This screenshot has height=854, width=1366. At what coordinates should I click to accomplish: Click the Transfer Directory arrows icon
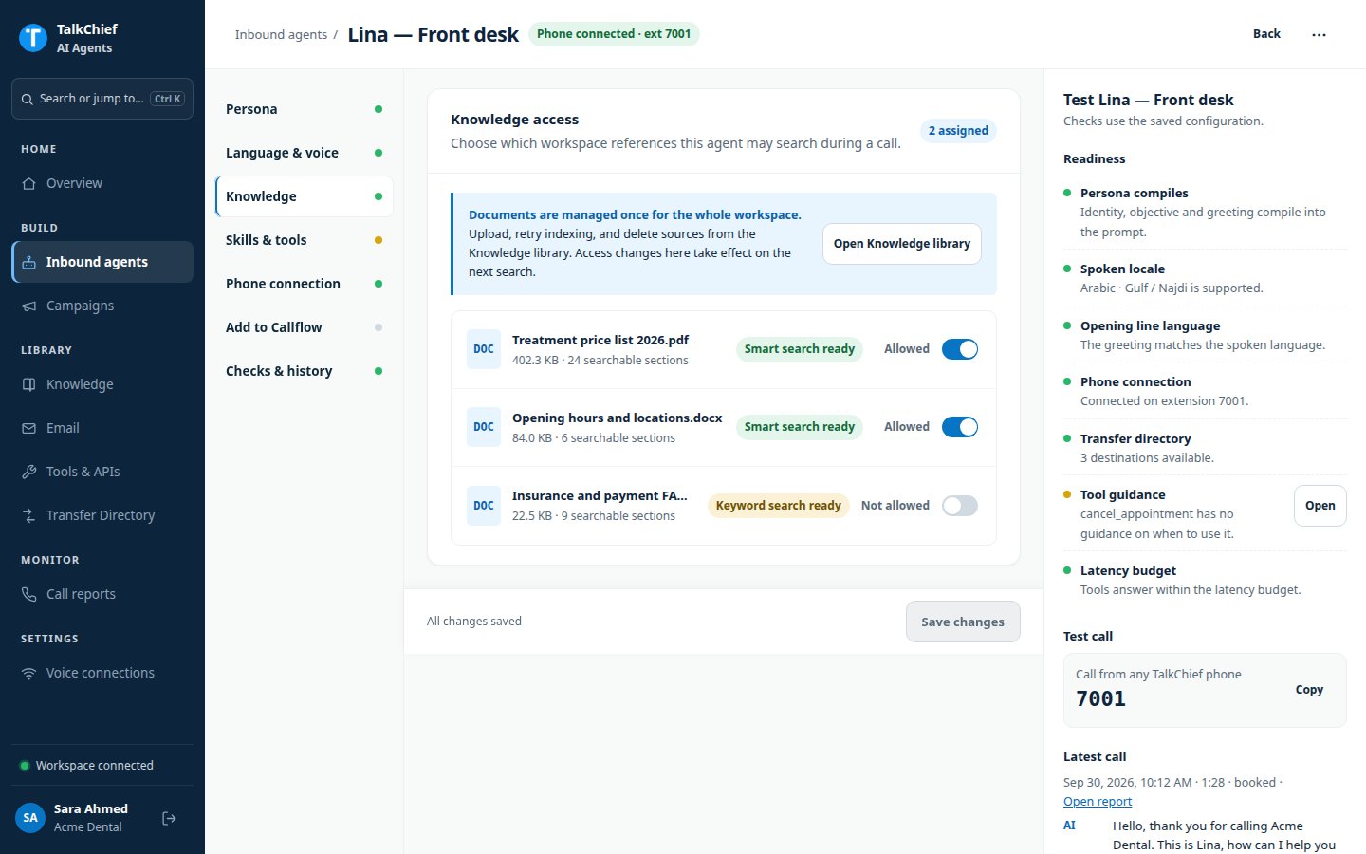point(29,515)
